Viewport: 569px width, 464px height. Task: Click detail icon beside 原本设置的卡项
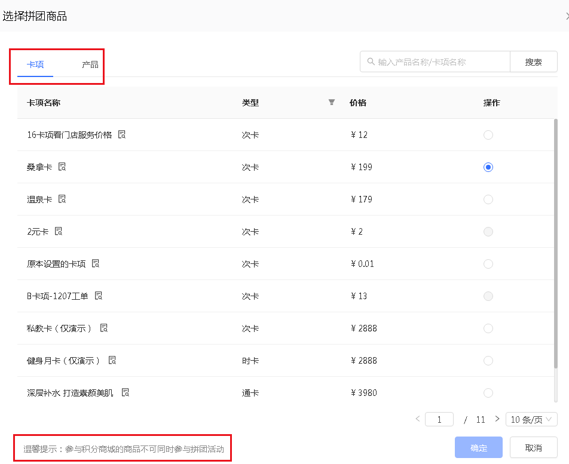pos(96,263)
